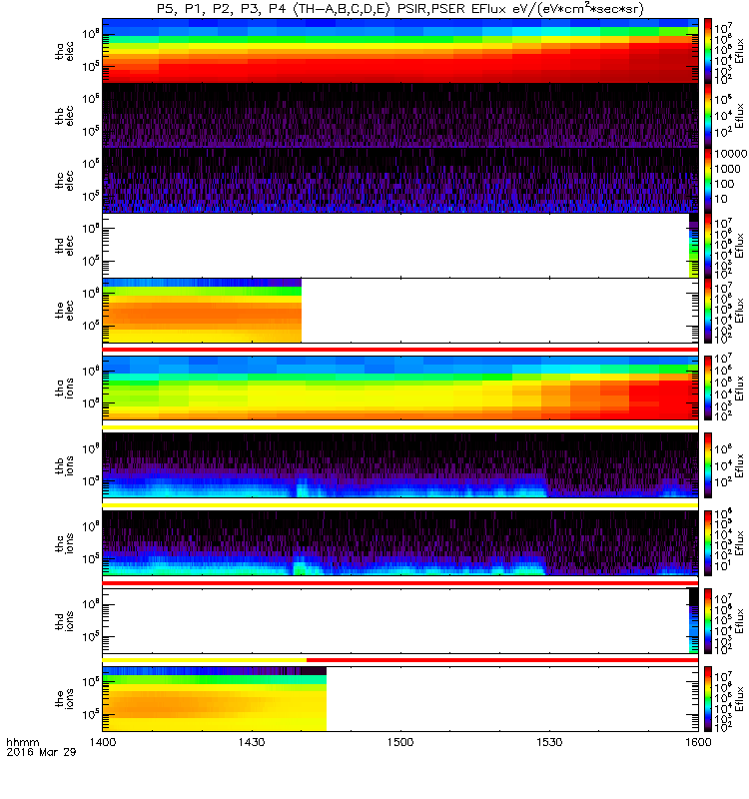Click the "thc elec" panel label
Screen dimensions: 749x799
(64, 181)
